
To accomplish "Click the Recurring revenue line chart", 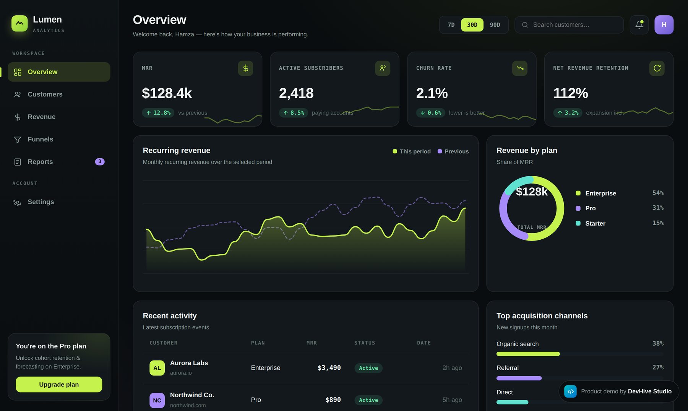I will click(x=306, y=227).
